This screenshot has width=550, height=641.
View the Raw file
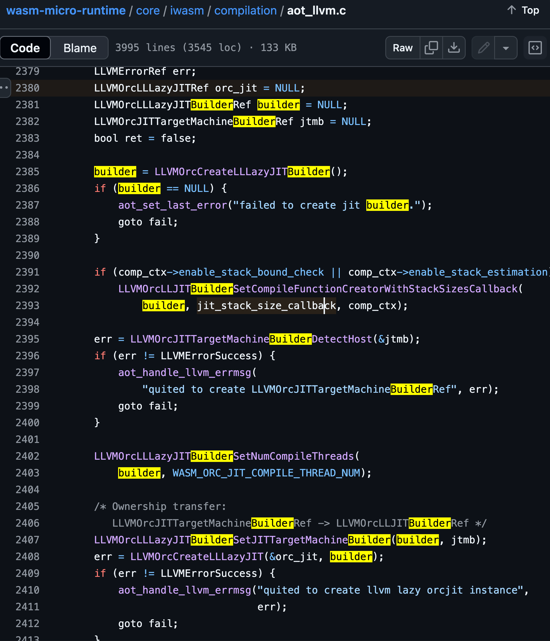pos(403,48)
